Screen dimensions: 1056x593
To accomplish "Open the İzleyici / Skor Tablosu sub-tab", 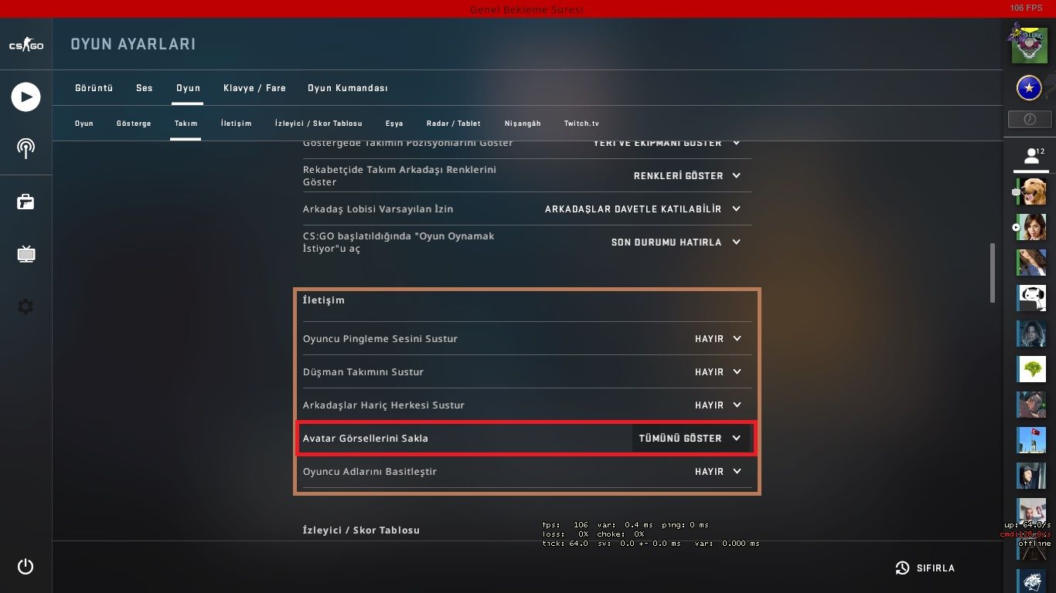I will 319,124.
